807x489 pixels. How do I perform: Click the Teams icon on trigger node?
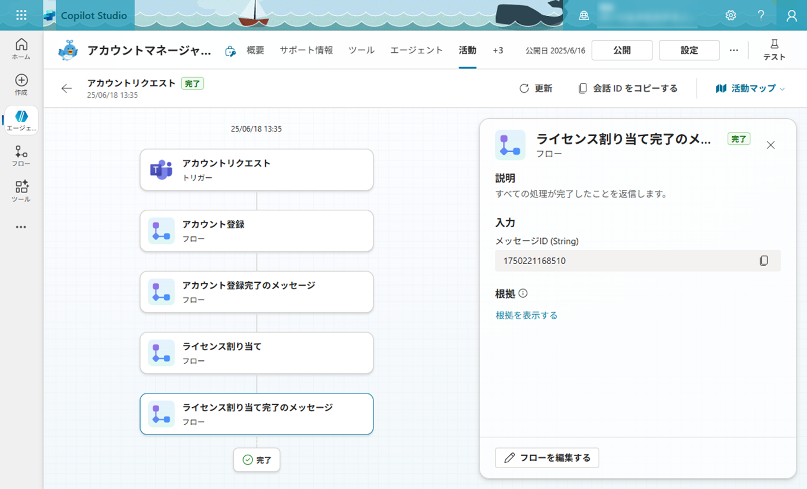tap(161, 170)
